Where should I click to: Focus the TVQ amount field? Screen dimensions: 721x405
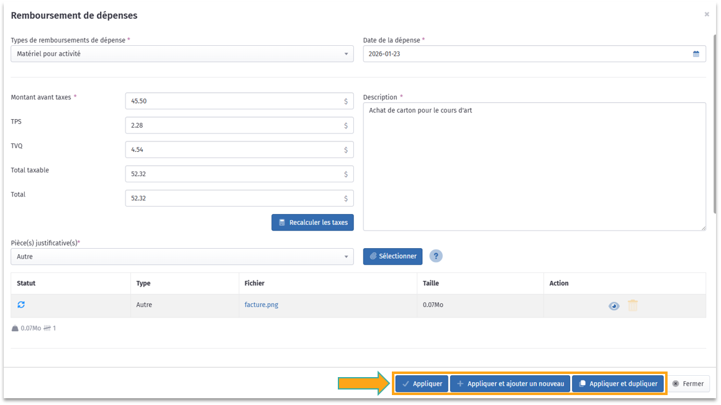pos(239,149)
